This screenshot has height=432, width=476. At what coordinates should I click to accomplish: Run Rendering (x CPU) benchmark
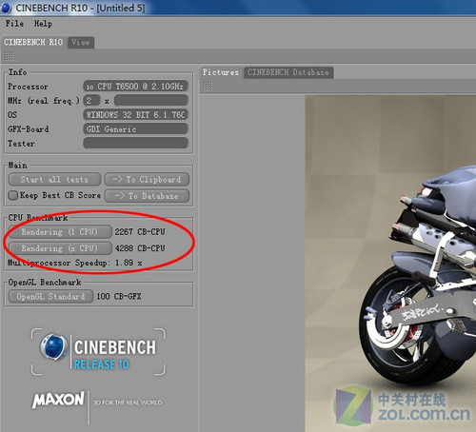click(x=60, y=248)
